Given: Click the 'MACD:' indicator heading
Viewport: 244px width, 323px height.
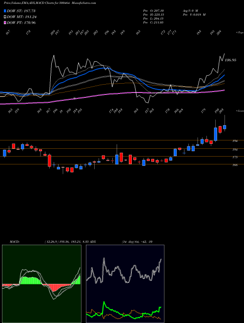Looking at the screenshot, I should point(15,242).
